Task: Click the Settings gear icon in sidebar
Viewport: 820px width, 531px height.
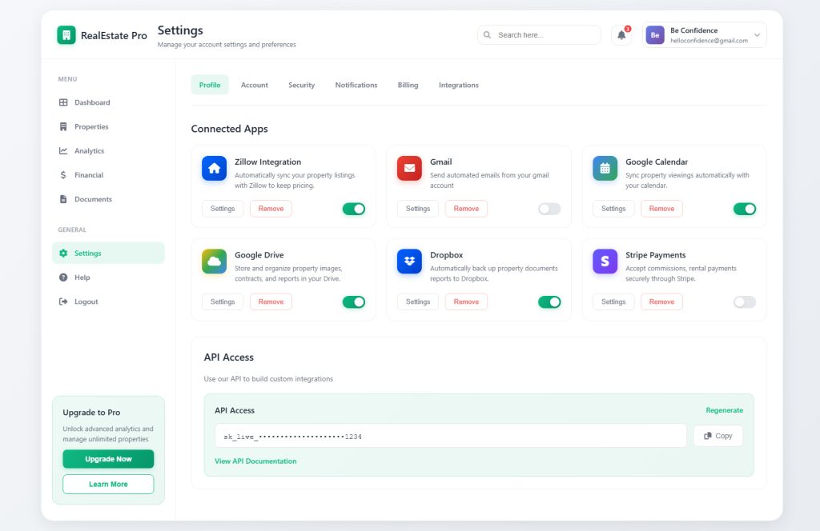Action: coord(63,254)
